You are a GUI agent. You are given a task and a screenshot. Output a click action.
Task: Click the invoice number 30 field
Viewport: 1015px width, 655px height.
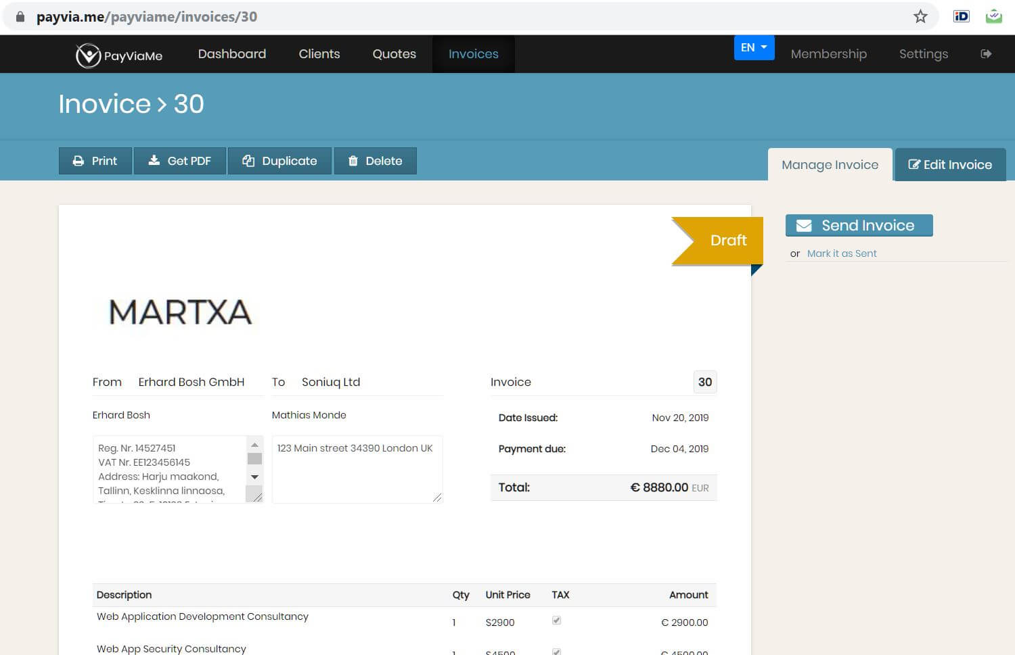[x=705, y=382]
